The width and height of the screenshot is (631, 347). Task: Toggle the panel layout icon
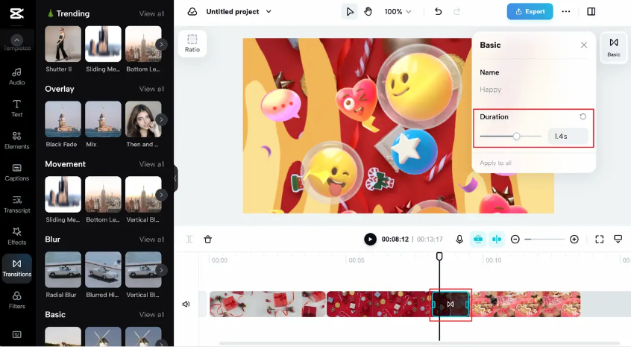591,11
